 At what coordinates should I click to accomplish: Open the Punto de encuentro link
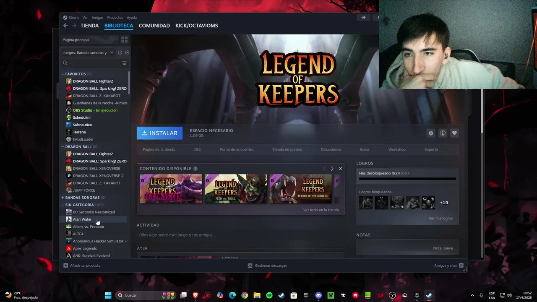[x=237, y=149]
